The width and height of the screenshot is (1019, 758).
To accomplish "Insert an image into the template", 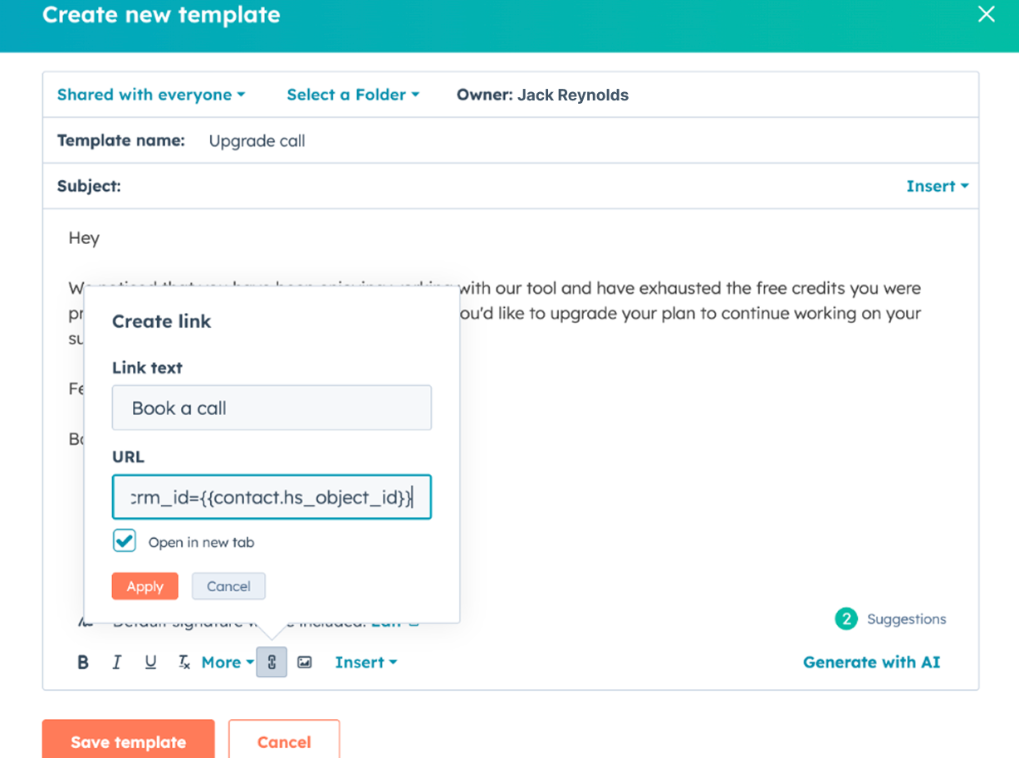I will [305, 662].
